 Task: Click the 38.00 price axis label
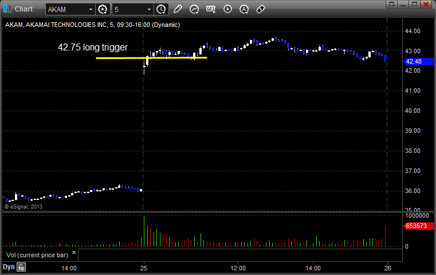click(413, 151)
